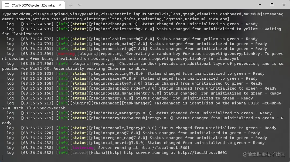The height and width of the screenshot is (162, 290).
Task: Select the cmd.exe terminal tab
Action: tap(33, 5)
